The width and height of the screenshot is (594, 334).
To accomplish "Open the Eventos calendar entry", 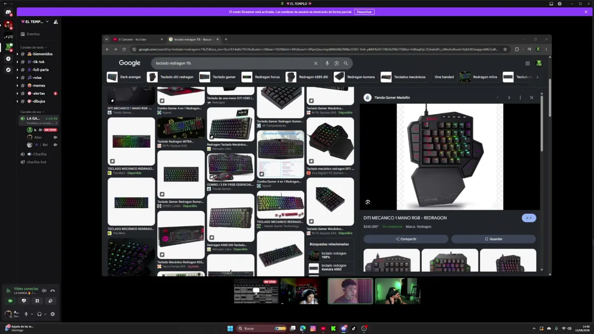I will click(39, 34).
